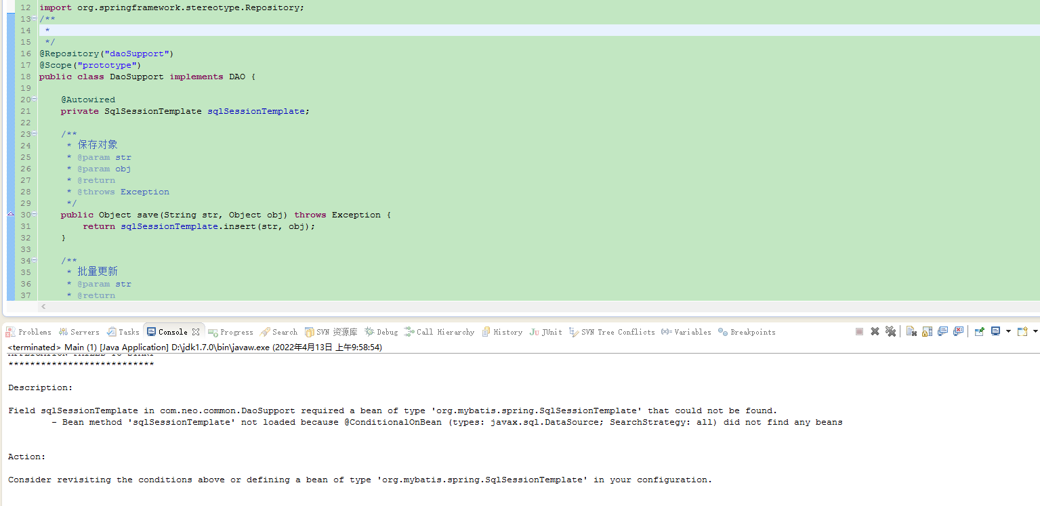Switch to the Debug tab

point(381,332)
